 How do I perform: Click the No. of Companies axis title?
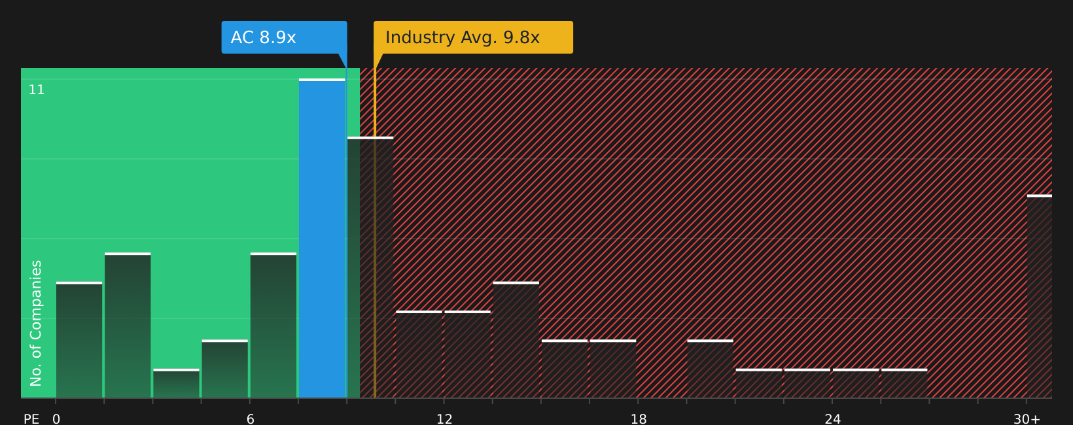click(x=36, y=323)
